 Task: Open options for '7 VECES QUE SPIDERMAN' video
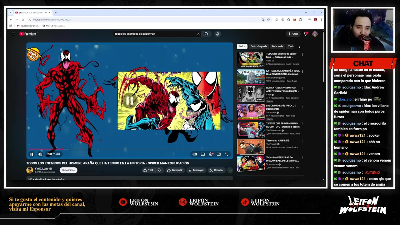pyautogui.click(x=302, y=124)
